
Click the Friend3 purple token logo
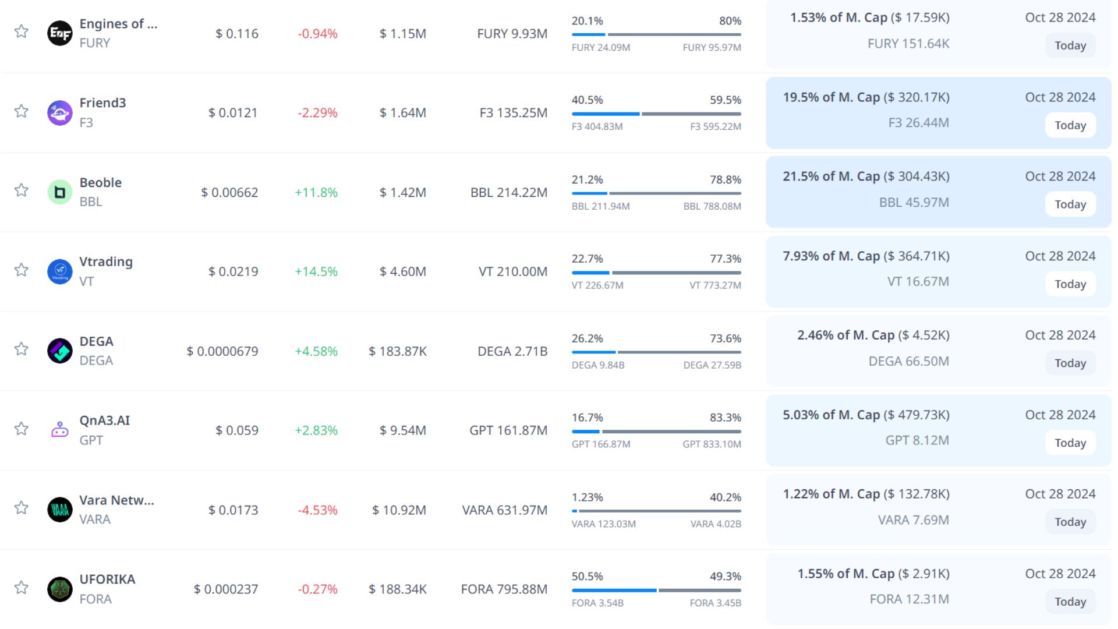(x=59, y=112)
